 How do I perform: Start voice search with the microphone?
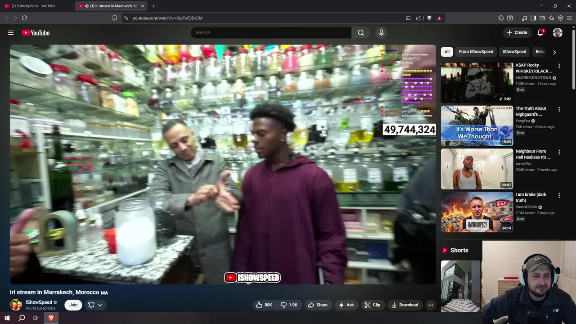(x=381, y=32)
